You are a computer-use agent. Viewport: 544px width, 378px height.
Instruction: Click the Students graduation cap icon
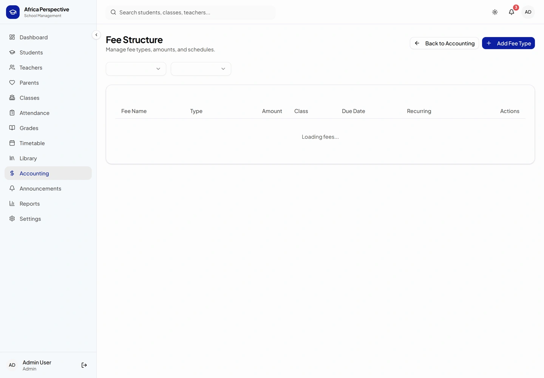point(12,52)
